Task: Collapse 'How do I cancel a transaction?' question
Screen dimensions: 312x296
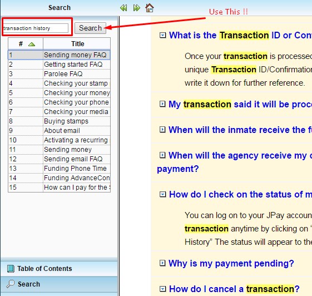Action: pos(162,289)
